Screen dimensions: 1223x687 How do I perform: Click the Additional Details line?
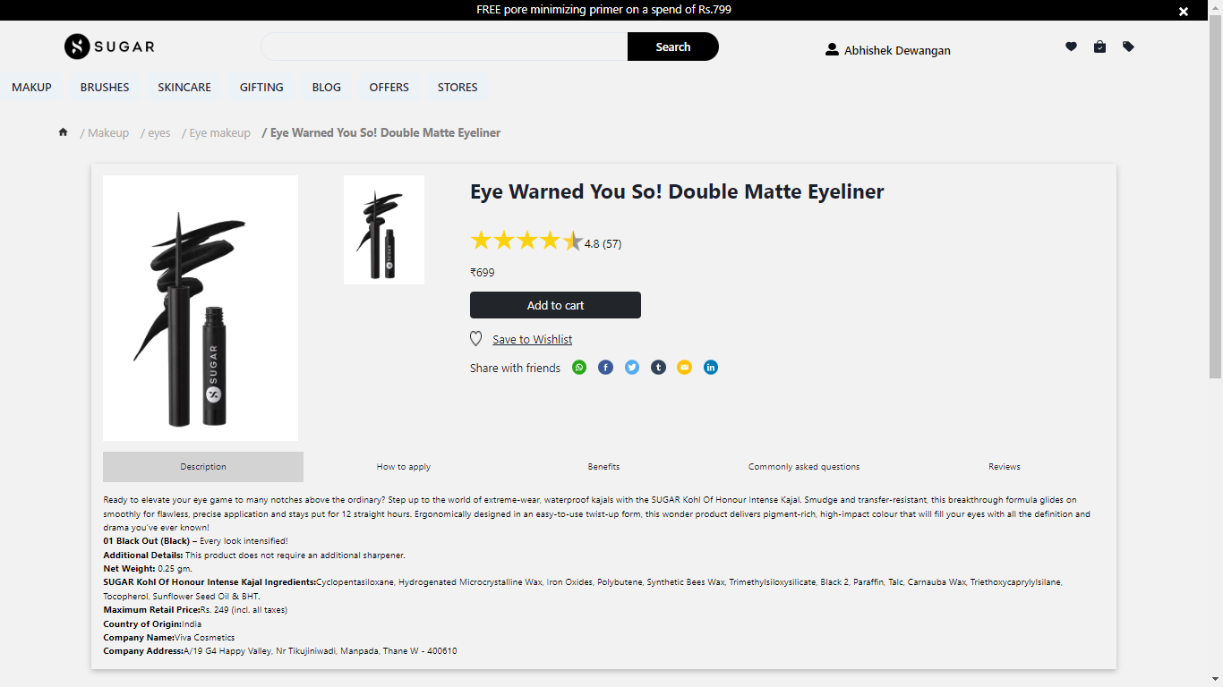pyautogui.click(x=254, y=556)
